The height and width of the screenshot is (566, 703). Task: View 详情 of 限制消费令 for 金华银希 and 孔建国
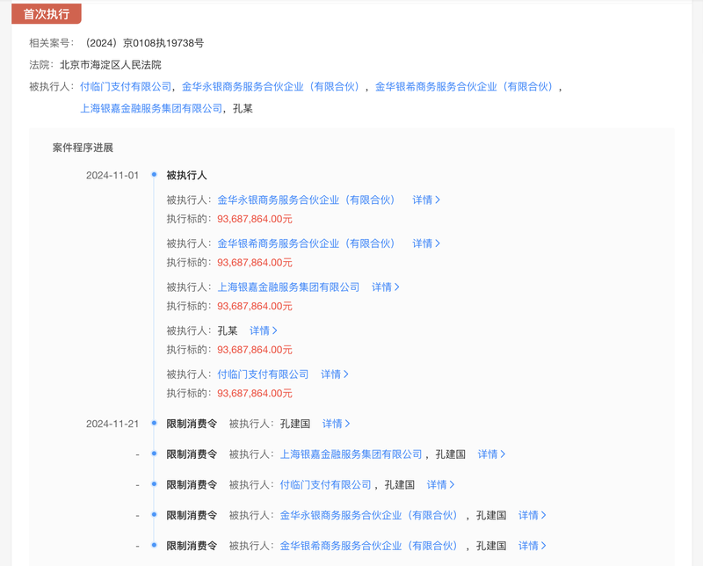533,546
